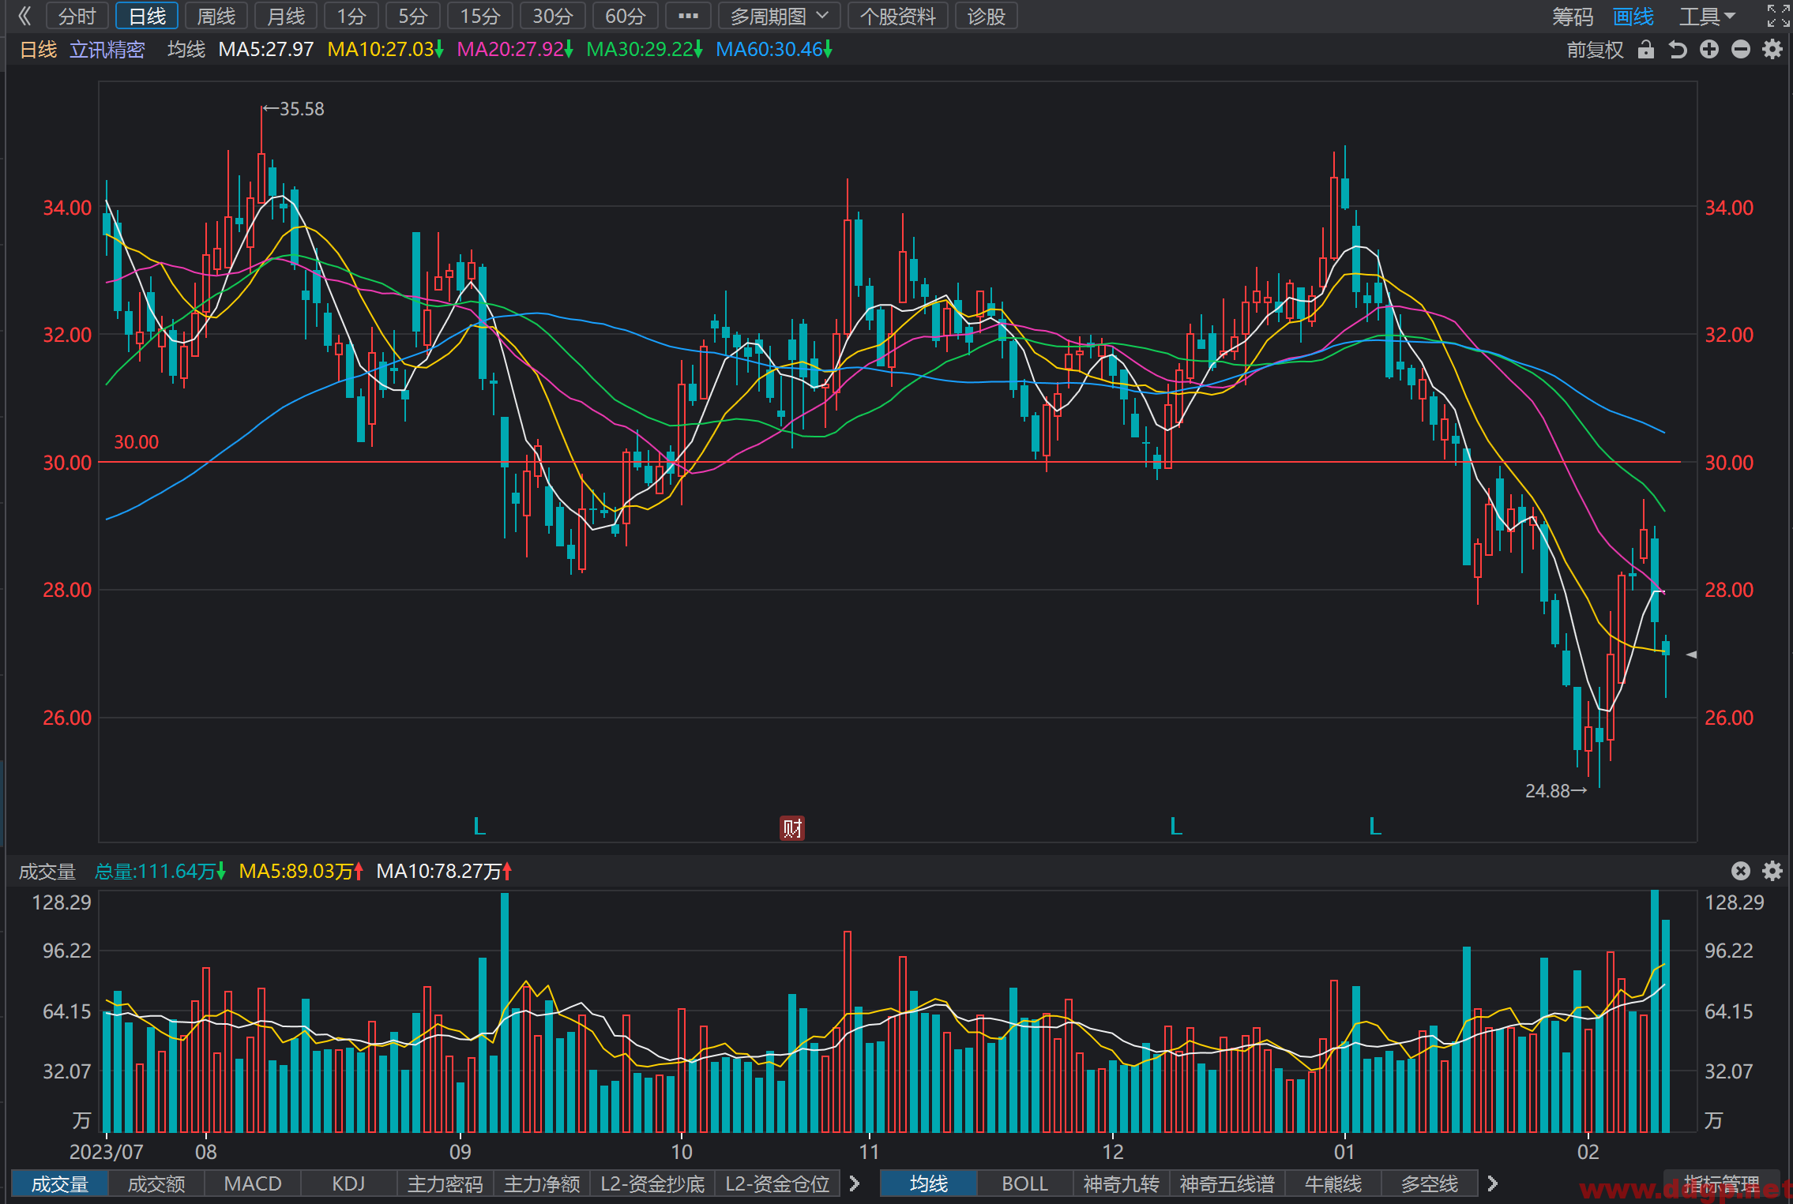Toggle 前复权 price adjustment mode
This screenshot has height=1204, width=1793.
[1595, 50]
